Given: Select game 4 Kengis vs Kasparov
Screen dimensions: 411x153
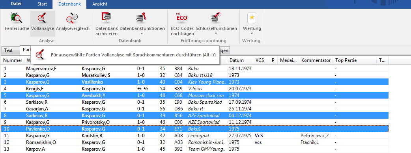Looking at the screenshot, I should tap(194, 89).
